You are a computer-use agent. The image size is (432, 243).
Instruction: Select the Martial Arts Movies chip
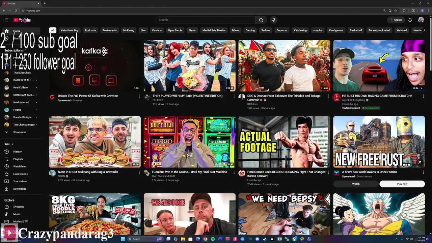pyautogui.click(x=214, y=30)
